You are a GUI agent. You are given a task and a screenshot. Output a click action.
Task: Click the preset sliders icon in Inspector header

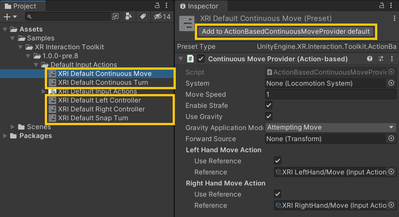click(x=187, y=24)
